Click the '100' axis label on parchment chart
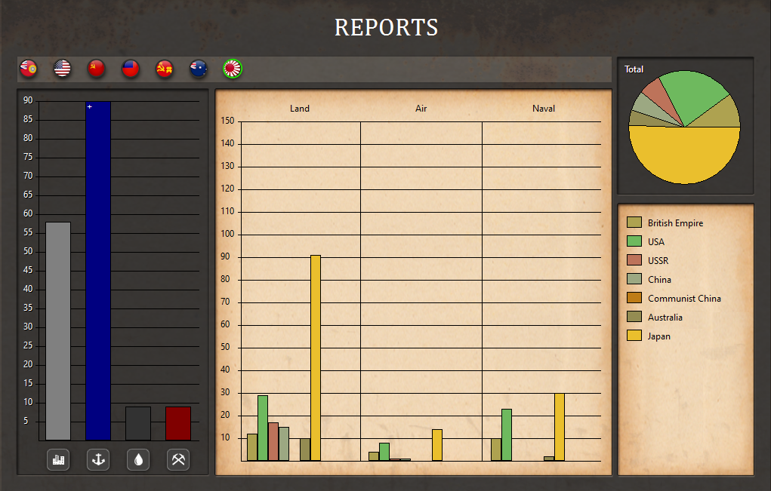 pyautogui.click(x=227, y=234)
